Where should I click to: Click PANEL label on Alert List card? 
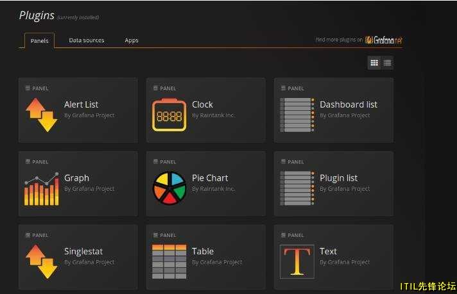coord(40,88)
